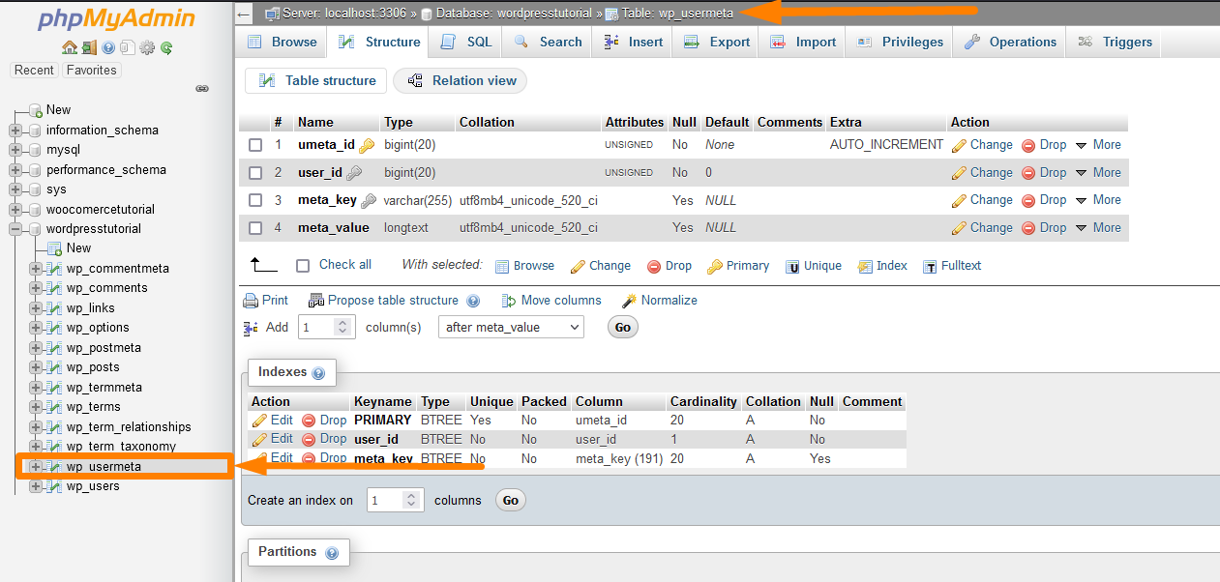Collapse the wordpresstutorial database
The width and height of the screenshot is (1220, 582).
point(15,229)
